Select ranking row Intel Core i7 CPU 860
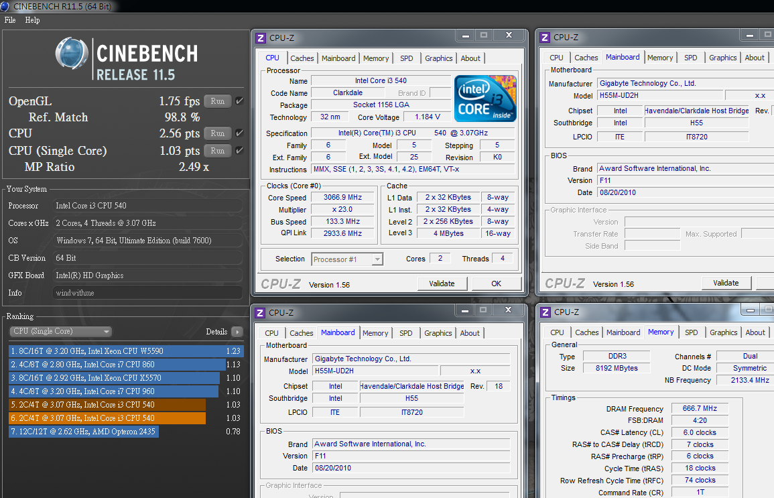774x498 pixels. [x=126, y=364]
